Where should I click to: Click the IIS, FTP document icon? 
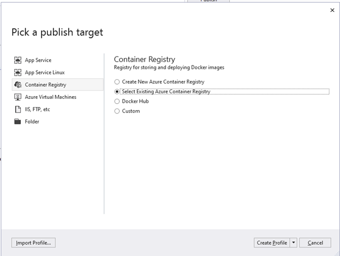tap(18, 109)
